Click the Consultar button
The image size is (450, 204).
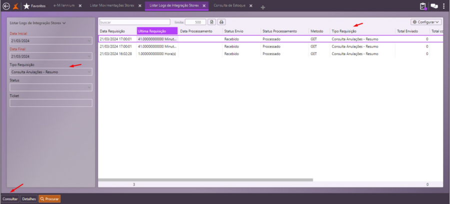pyautogui.click(x=10, y=199)
